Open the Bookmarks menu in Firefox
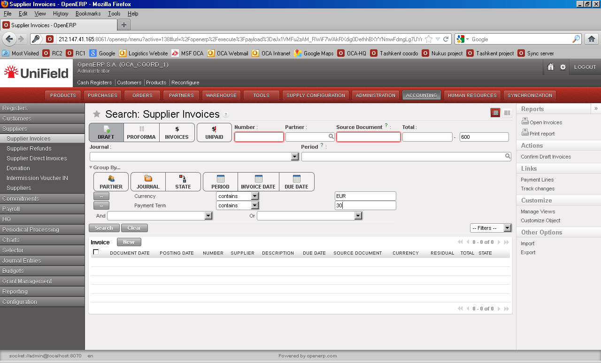Viewport: 601px width, 363px height. click(88, 14)
